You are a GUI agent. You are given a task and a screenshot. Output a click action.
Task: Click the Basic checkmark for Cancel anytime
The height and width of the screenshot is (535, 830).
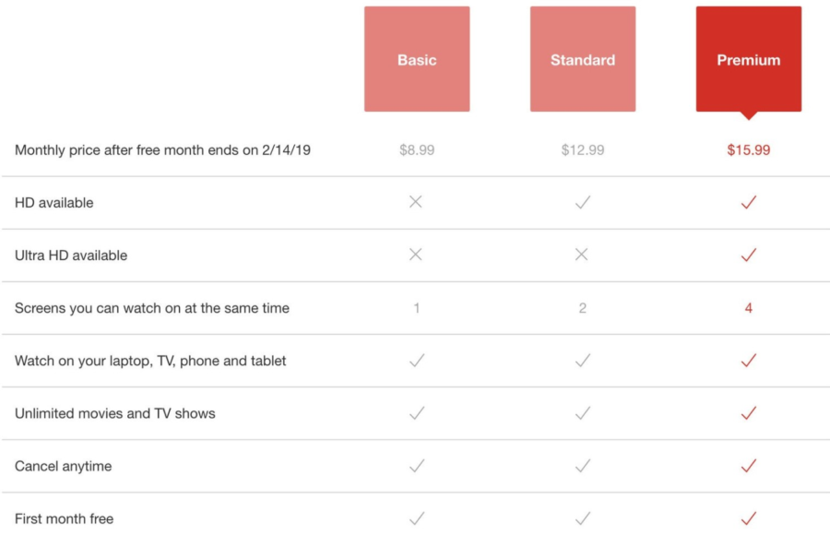coord(417,466)
